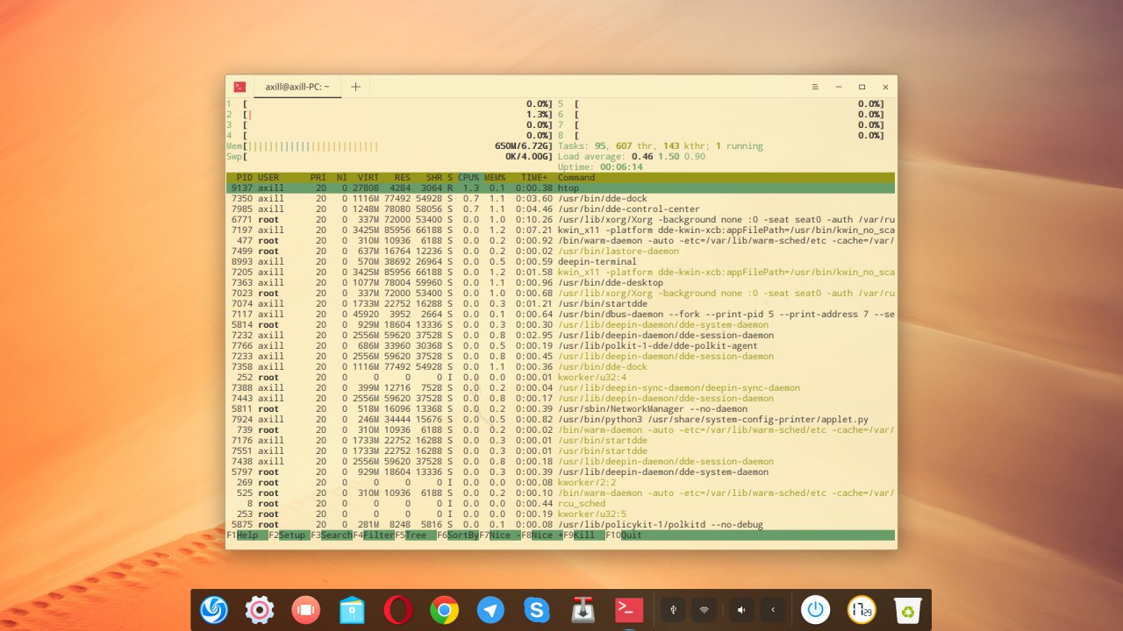The image size is (1123, 631).
Task: Select the /usr/bin/dde-desktop process row
Action: 561,283
